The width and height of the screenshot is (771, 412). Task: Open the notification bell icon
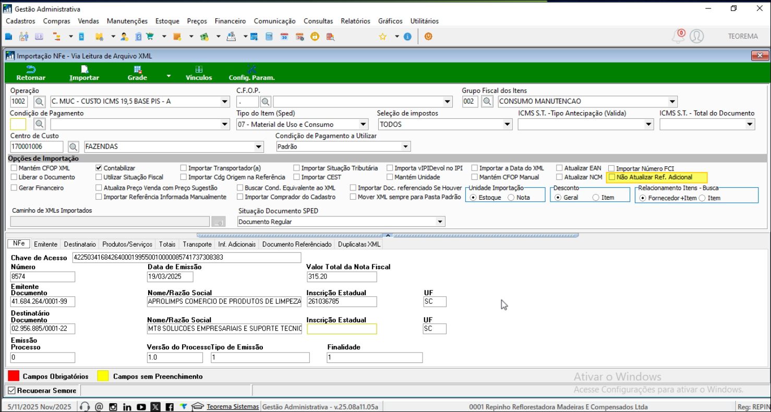679,37
